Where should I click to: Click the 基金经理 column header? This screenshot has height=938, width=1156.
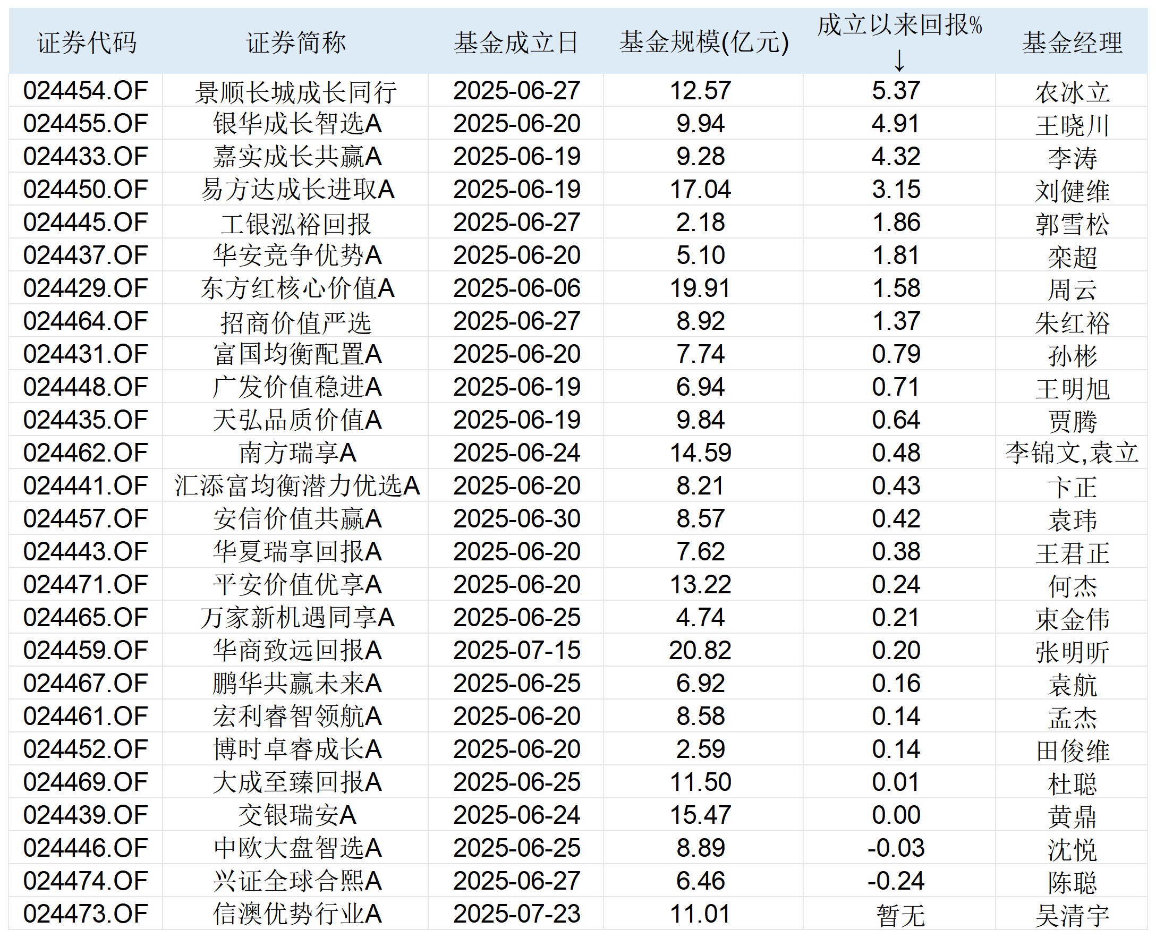click(1072, 42)
